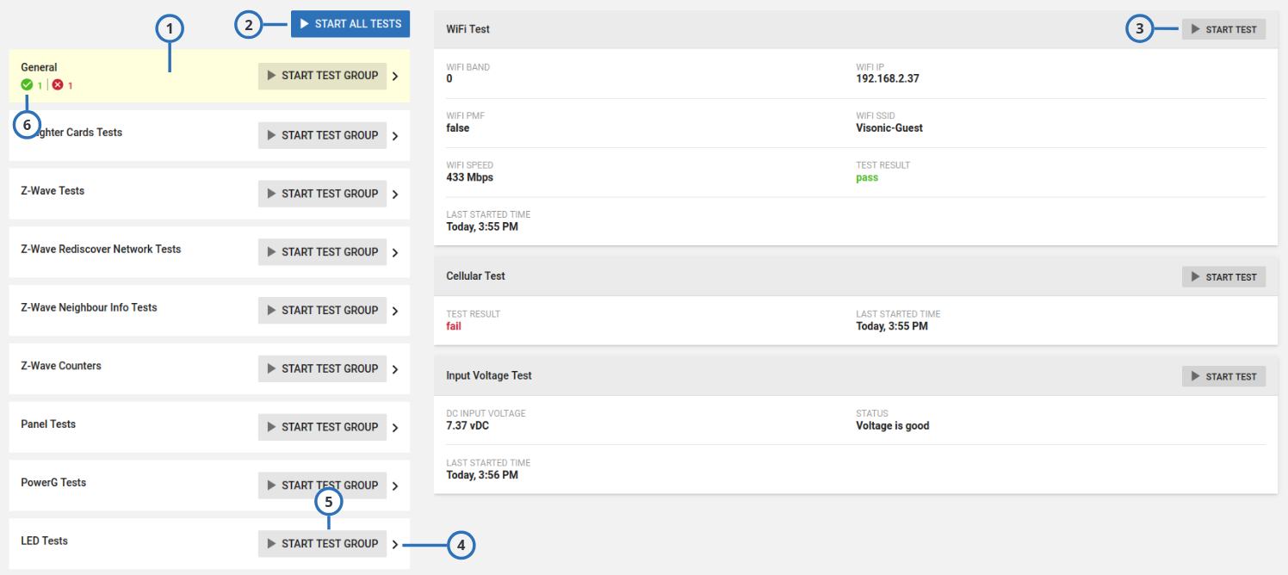Run the Cellular Test via Start Test
The image size is (1288, 575).
[1223, 276]
